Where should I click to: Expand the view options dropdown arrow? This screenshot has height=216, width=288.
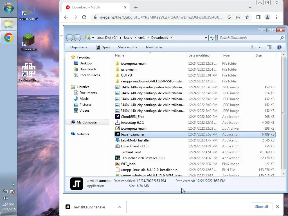[x=260, y=47]
